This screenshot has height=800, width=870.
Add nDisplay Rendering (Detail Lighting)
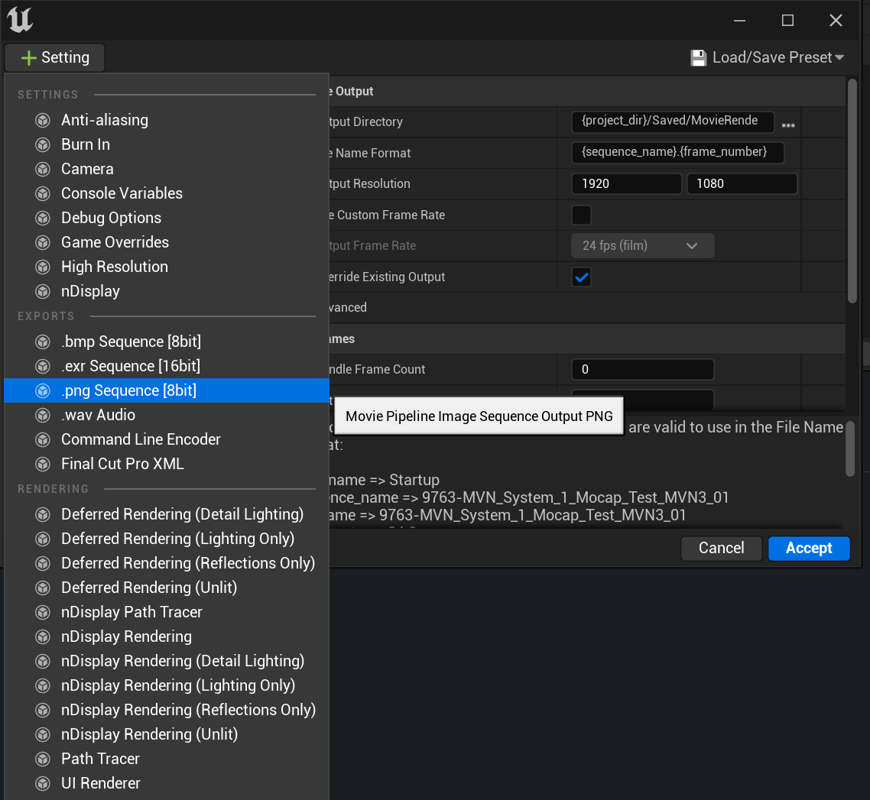click(167, 661)
